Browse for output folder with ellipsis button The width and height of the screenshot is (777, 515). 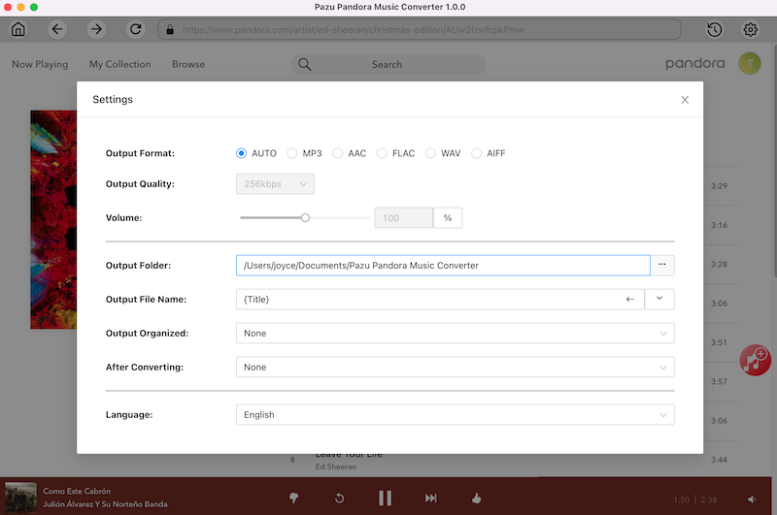click(x=662, y=265)
